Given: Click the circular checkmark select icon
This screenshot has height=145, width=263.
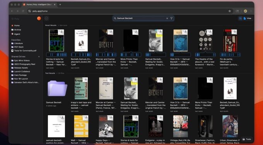Looking at the screenshot, I should [x=47, y=19].
